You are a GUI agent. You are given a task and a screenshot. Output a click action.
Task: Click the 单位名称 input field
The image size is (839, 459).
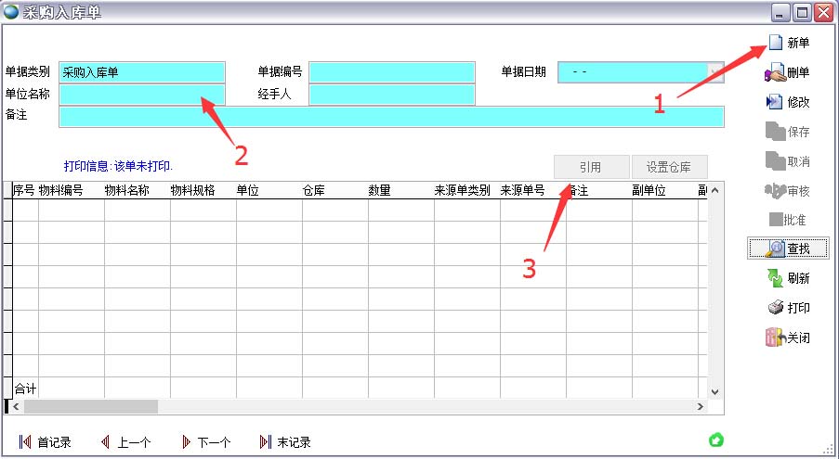(x=142, y=95)
